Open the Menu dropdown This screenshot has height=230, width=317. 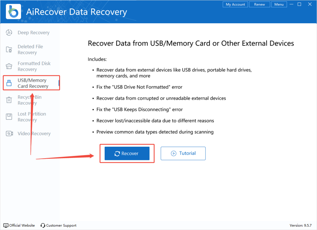pos(279,4)
